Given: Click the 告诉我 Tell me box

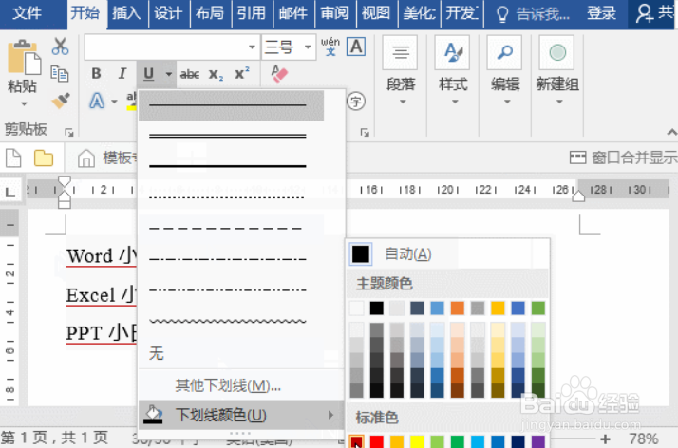Looking at the screenshot, I should pyautogui.click(x=533, y=14).
